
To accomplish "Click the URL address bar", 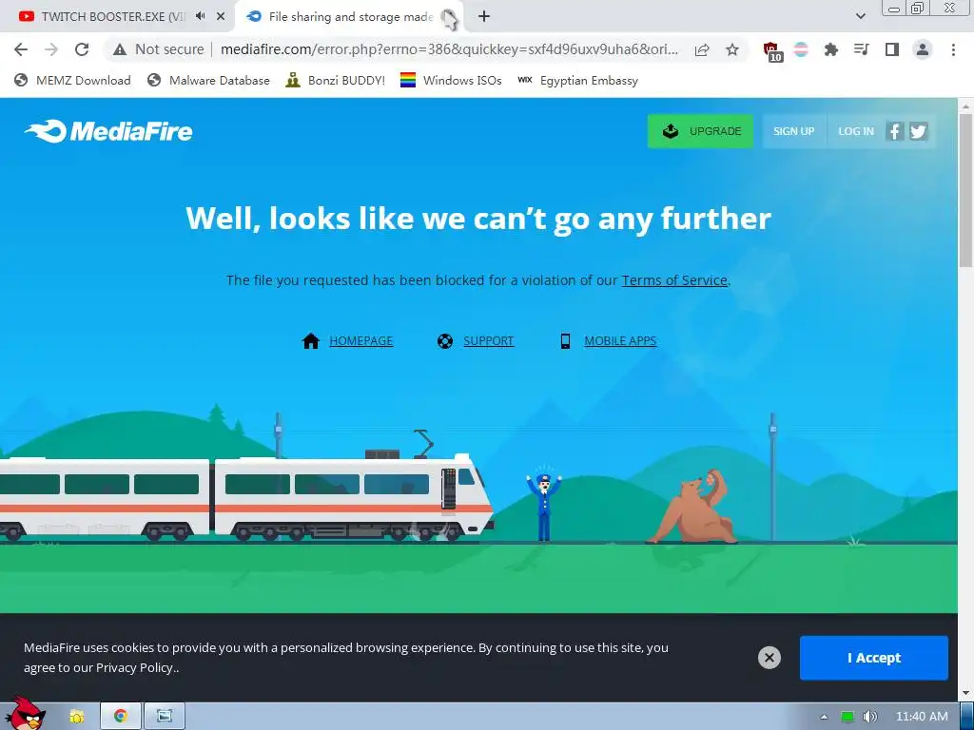I will click(449, 49).
